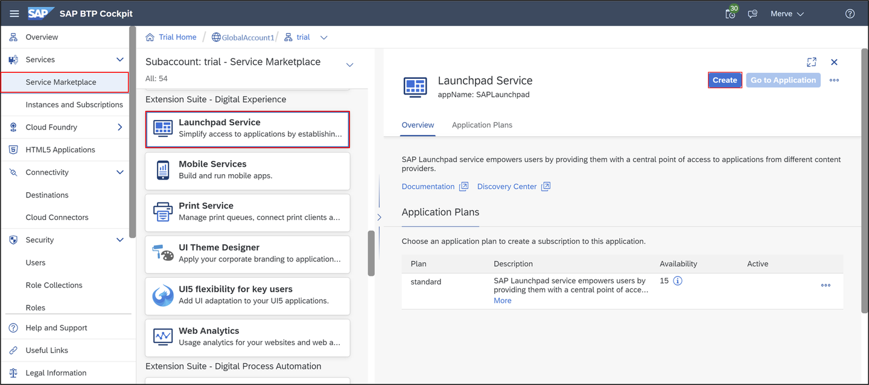Screen dimensions: 869x385
Task: Click the Connectivity sidebar icon
Action: (x=13, y=172)
